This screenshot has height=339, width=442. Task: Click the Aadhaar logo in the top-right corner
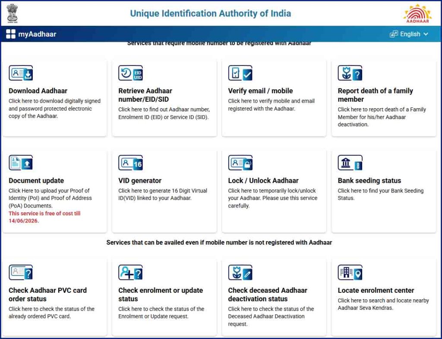point(417,13)
